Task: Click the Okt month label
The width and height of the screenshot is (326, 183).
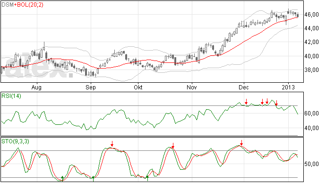Action: (138, 87)
